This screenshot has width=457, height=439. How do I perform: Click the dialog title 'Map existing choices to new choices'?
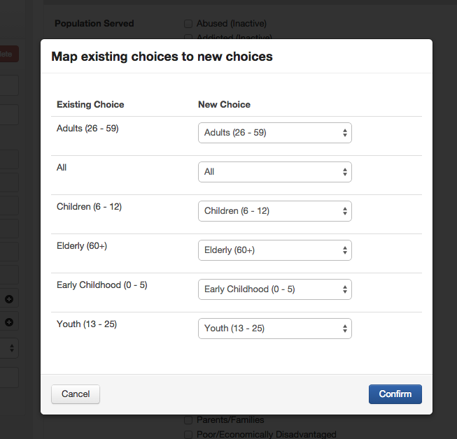click(162, 57)
